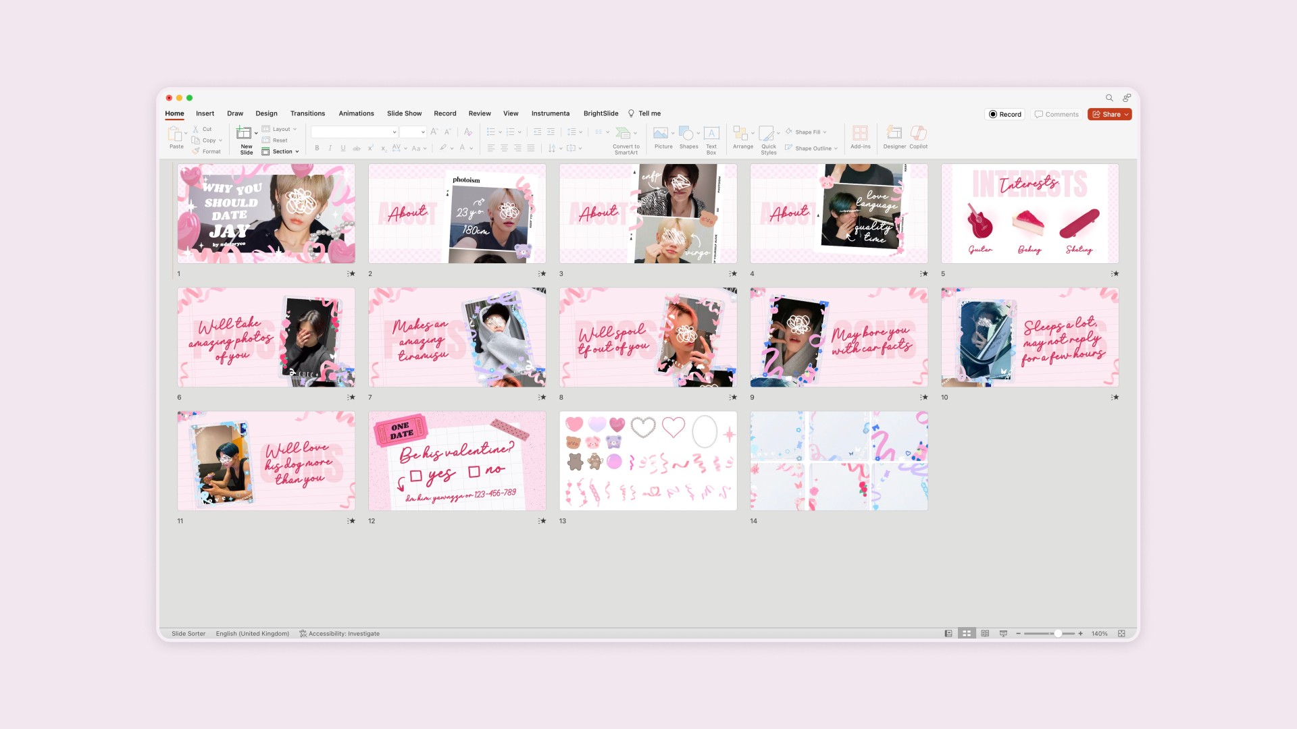1297x729 pixels.
Task: Click the zoom slider handle
Action: click(1058, 634)
